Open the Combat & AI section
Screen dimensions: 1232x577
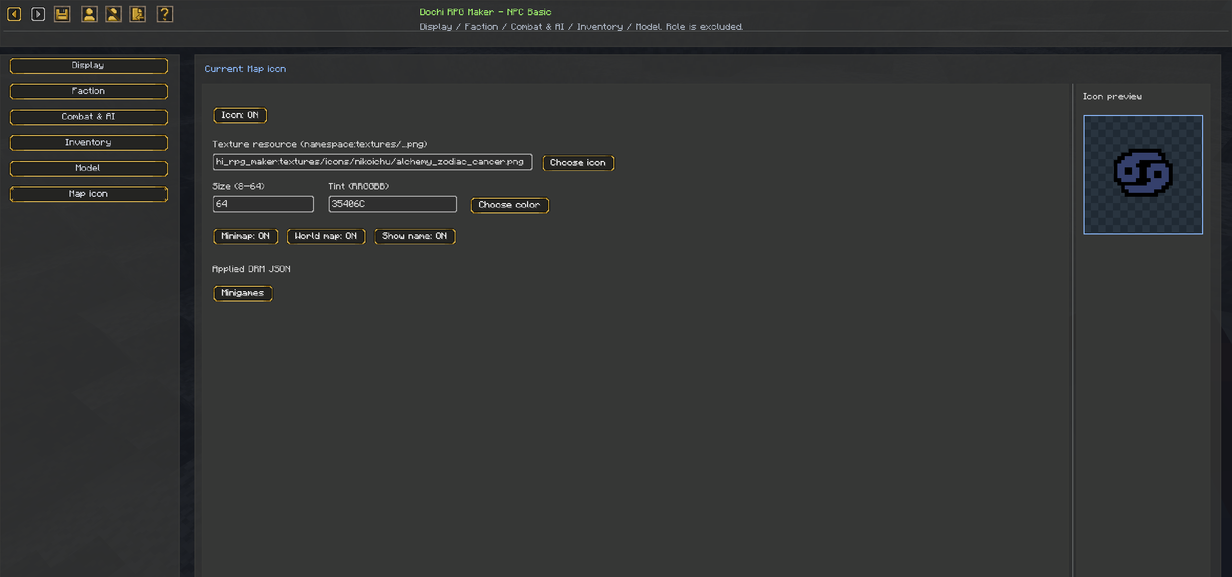89,117
